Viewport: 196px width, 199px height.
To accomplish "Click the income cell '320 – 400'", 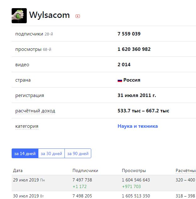I will pyautogui.click(x=185, y=180).
